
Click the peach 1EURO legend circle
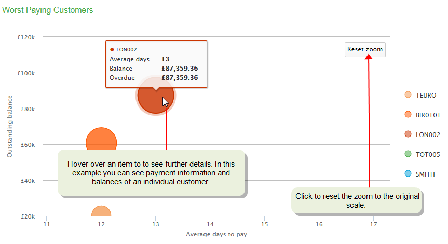pyautogui.click(x=408, y=94)
